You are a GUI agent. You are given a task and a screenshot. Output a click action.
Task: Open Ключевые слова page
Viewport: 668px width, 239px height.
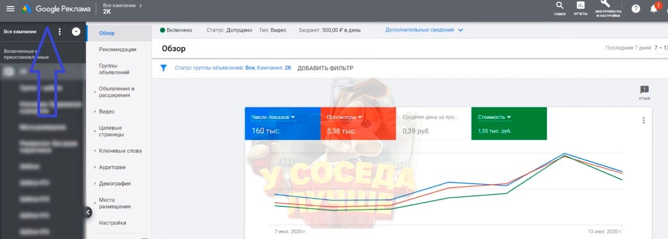pyautogui.click(x=120, y=151)
